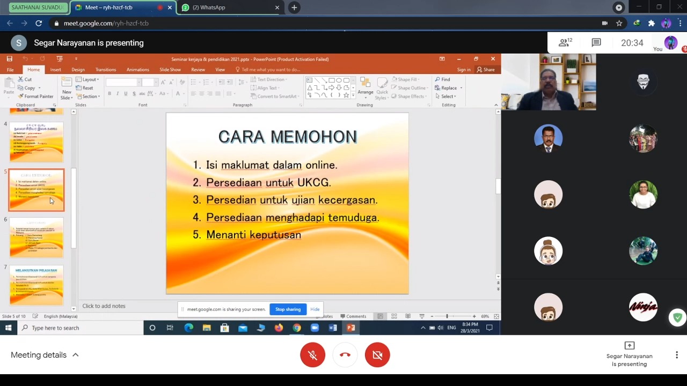Unmute the microphone in Google Meet
687x386 pixels.
[x=312, y=355]
